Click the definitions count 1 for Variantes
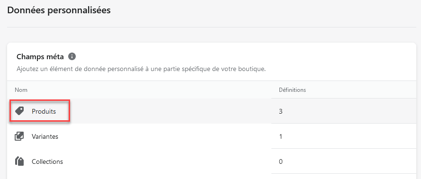421x179 pixels. point(280,136)
